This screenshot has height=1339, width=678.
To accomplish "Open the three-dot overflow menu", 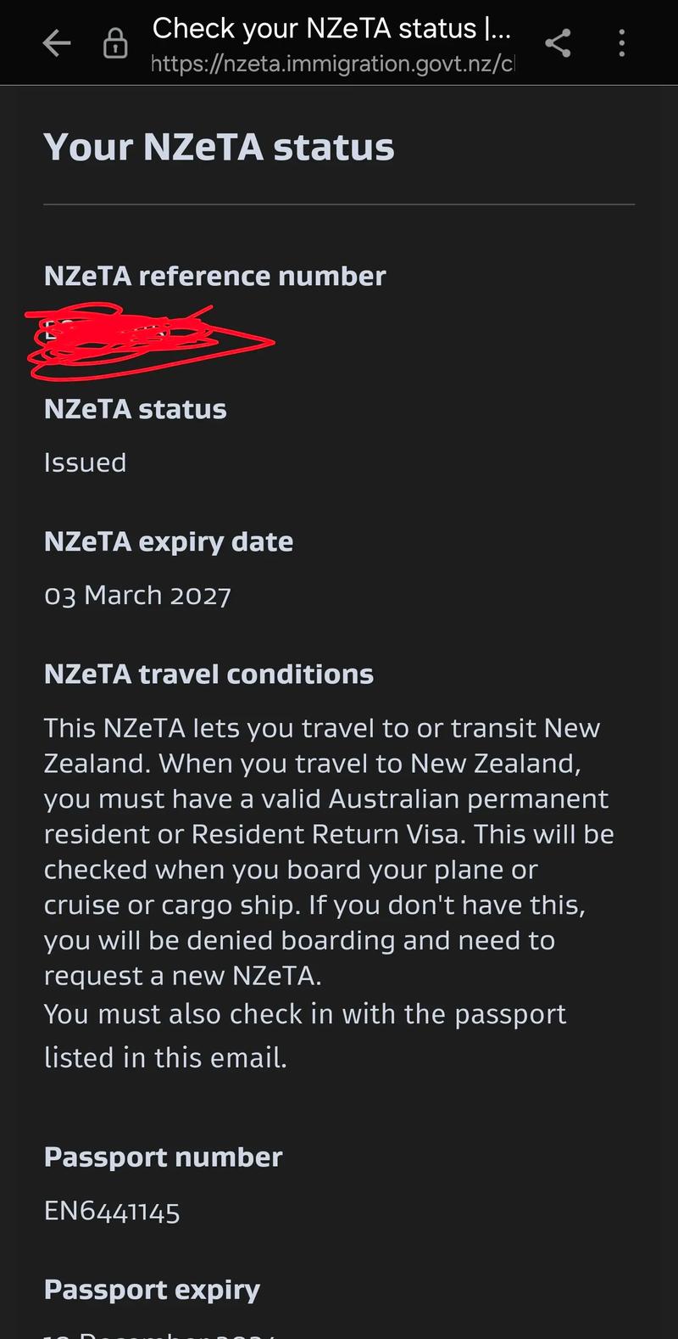I will 622,42.
